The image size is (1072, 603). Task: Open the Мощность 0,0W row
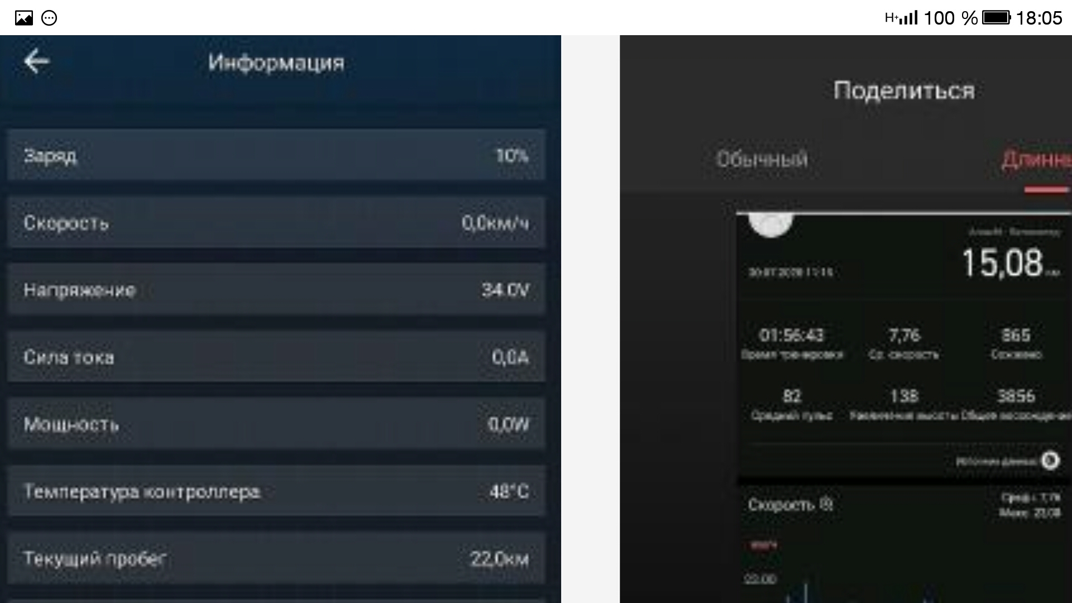pyautogui.click(x=276, y=424)
